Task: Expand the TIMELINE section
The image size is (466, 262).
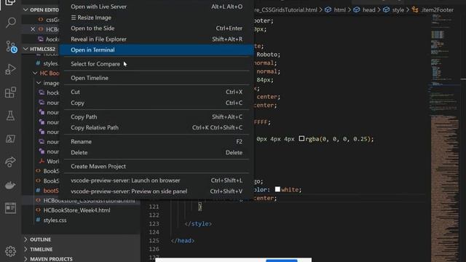Action: 25,249
